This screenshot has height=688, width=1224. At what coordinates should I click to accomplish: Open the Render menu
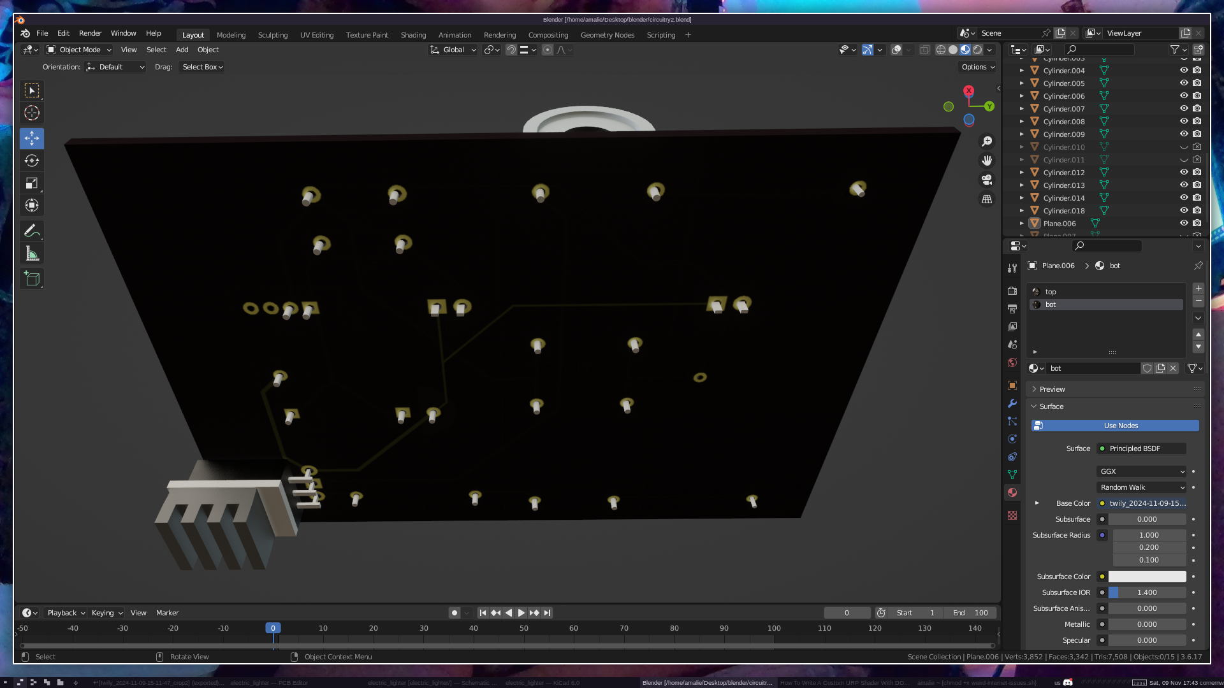pyautogui.click(x=90, y=33)
